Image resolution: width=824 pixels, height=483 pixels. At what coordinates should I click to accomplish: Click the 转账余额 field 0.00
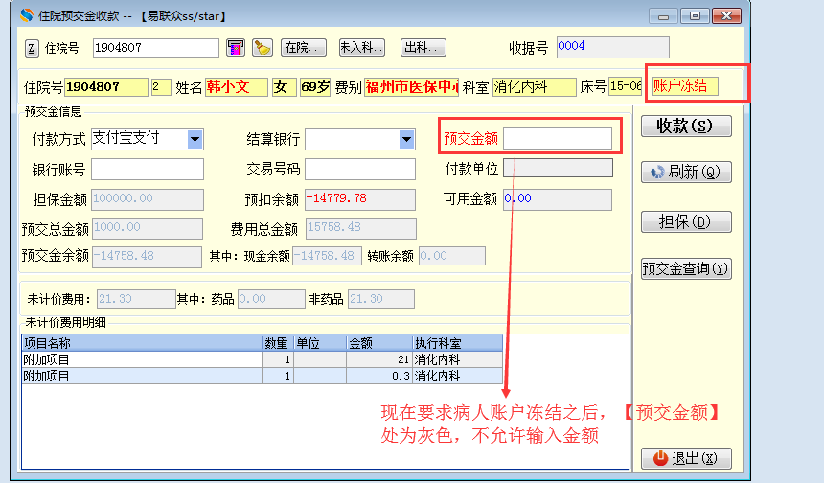click(x=452, y=256)
